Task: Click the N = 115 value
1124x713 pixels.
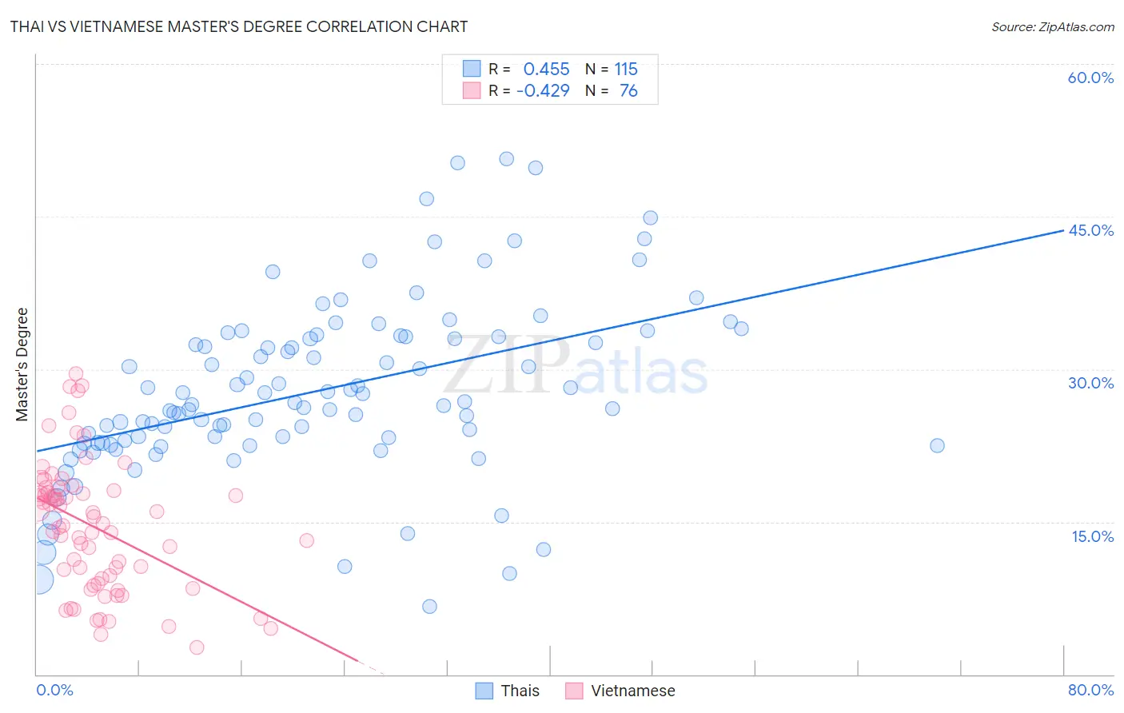Action: pos(612,69)
